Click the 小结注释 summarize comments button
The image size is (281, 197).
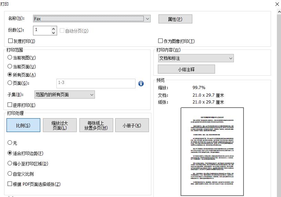(186, 69)
